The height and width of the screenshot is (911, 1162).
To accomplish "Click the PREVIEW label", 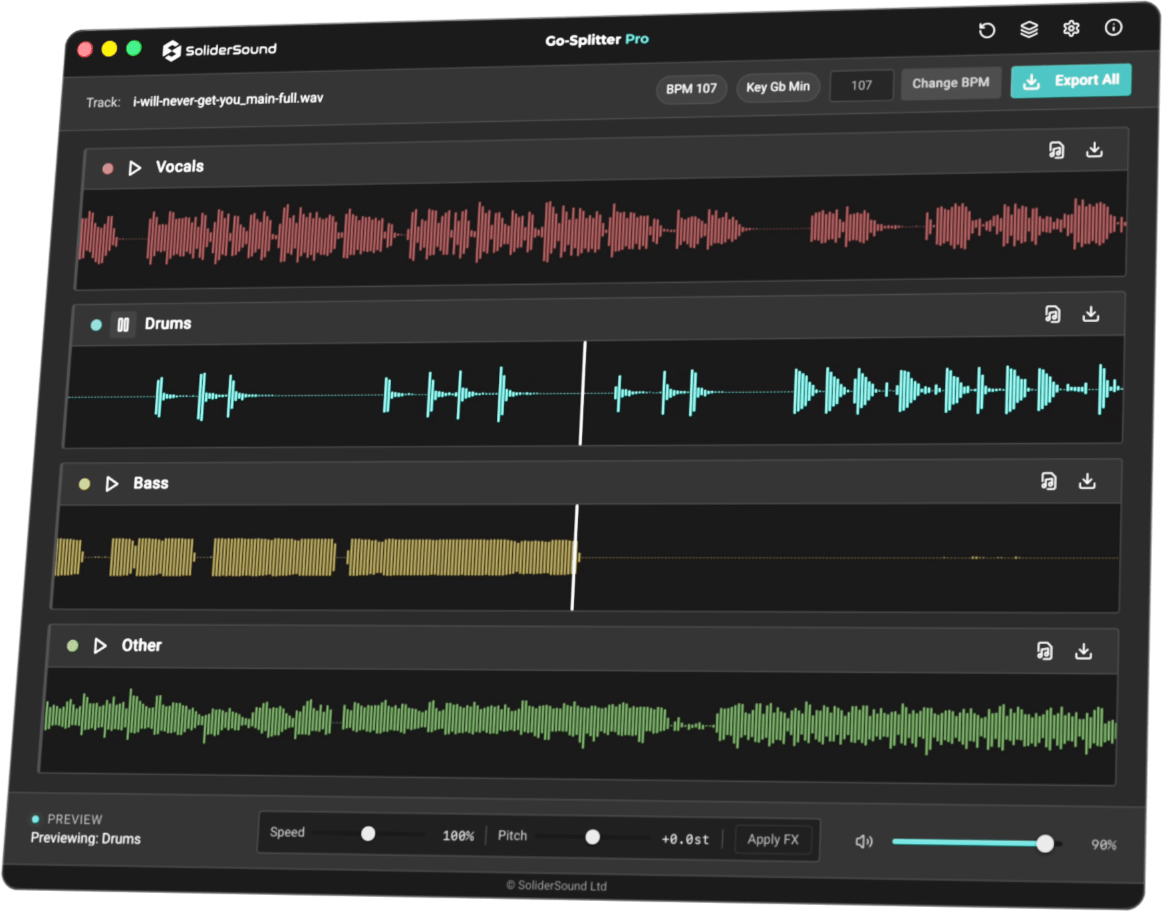I will coord(74,819).
